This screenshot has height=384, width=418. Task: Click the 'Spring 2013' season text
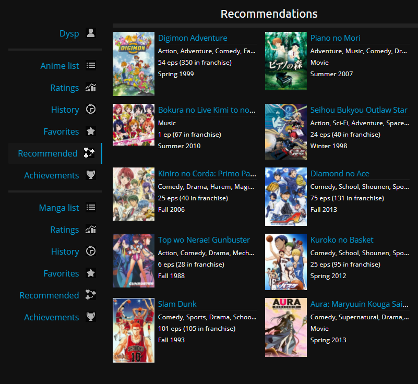coord(328,340)
